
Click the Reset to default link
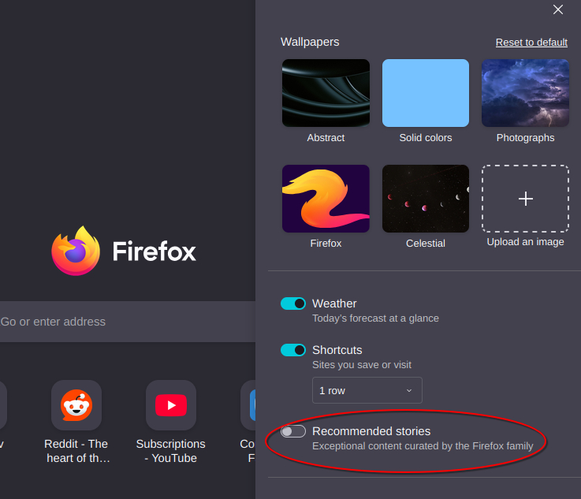coord(531,43)
